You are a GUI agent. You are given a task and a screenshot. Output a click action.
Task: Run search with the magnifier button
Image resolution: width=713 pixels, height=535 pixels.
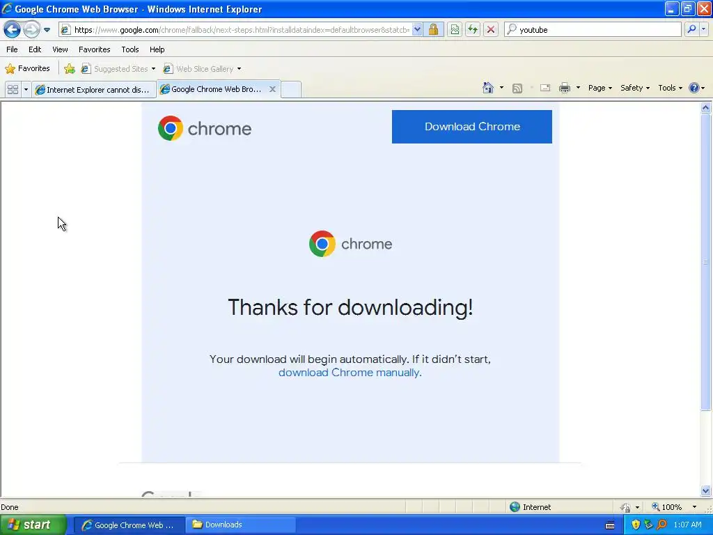point(691,30)
